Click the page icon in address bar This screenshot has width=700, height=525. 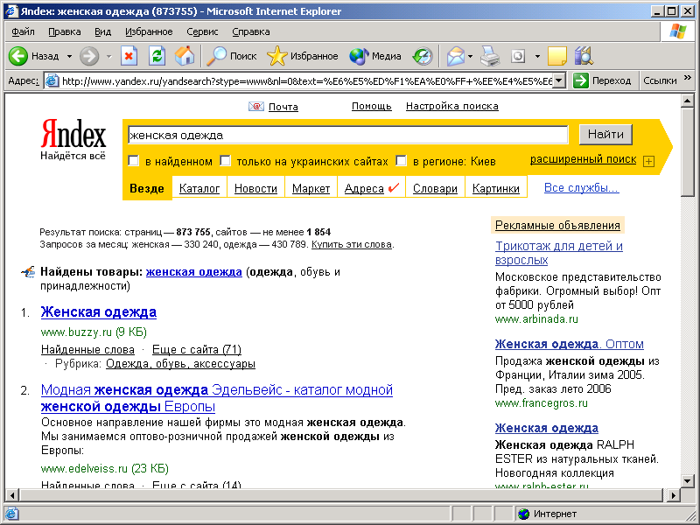coord(52,80)
